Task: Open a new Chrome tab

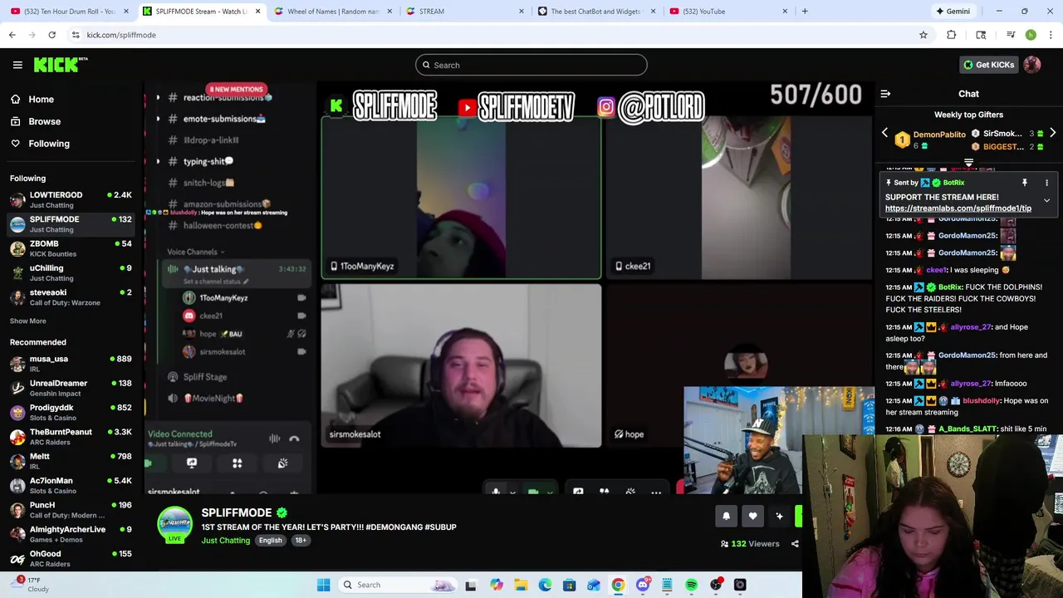Action: 805,12
